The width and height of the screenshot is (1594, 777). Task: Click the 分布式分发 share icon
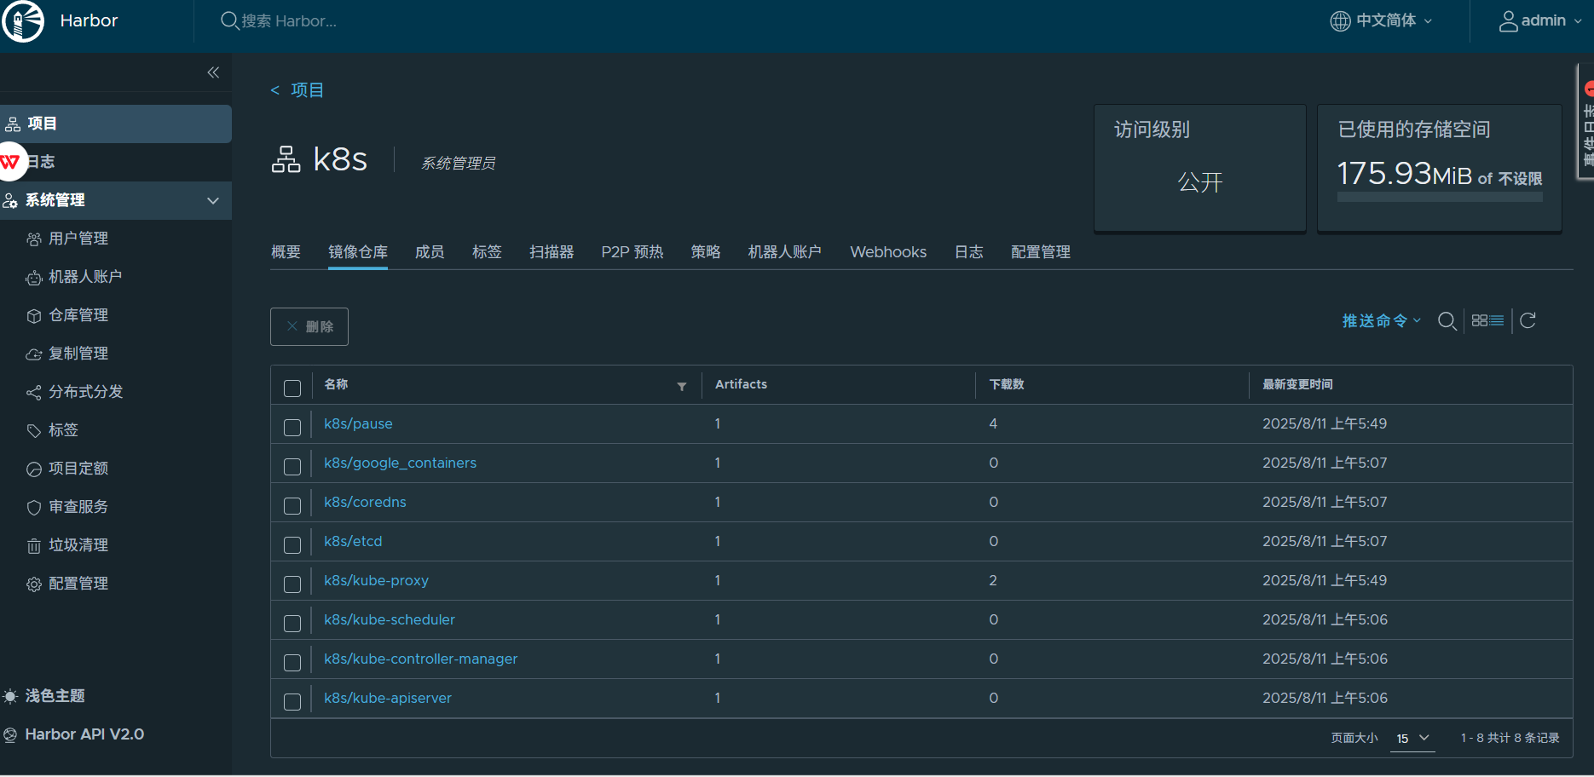34,393
